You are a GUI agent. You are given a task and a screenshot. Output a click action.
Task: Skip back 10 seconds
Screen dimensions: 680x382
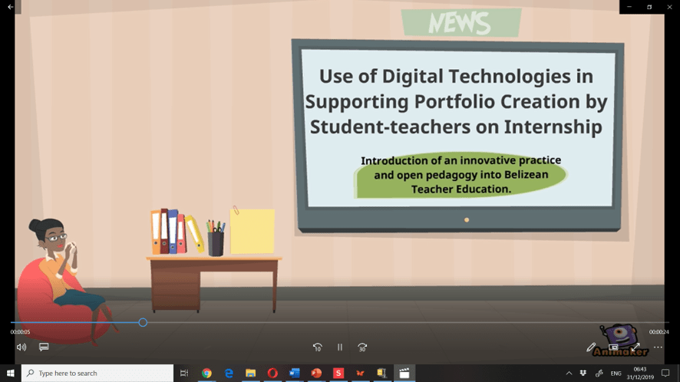(317, 347)
